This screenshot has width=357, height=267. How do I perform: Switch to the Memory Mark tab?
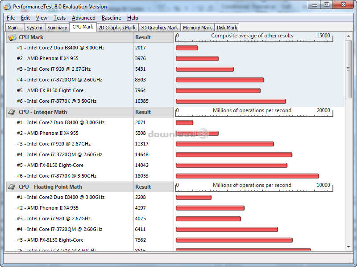197,28
